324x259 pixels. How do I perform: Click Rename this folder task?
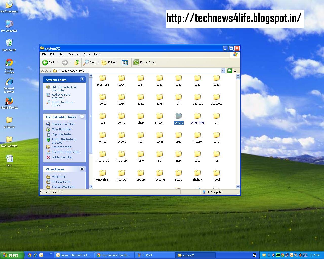tap(63, 124)
